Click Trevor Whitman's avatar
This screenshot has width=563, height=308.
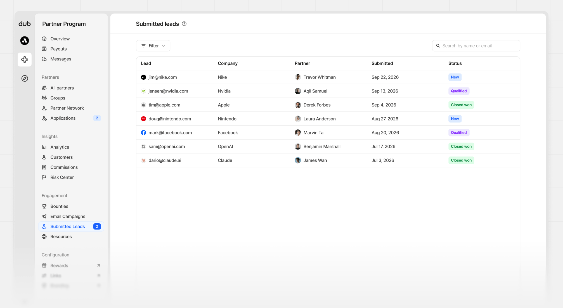tap(298, 77)
